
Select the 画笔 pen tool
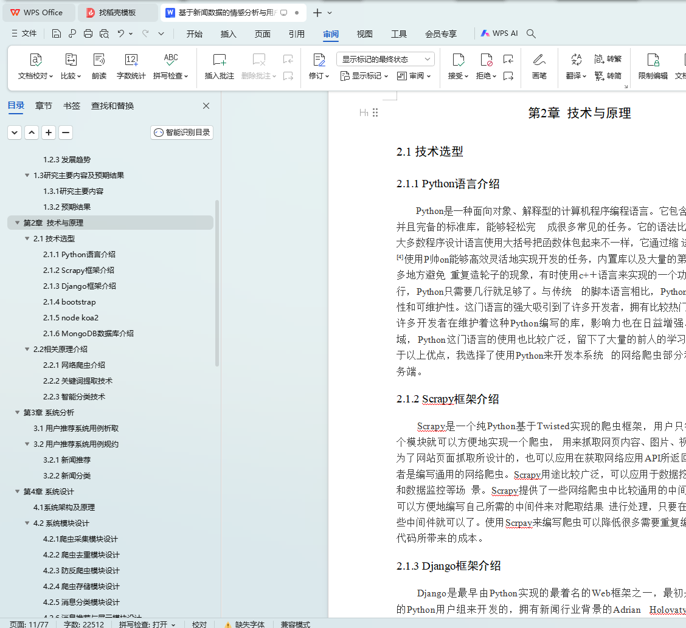tap(539, 66)
